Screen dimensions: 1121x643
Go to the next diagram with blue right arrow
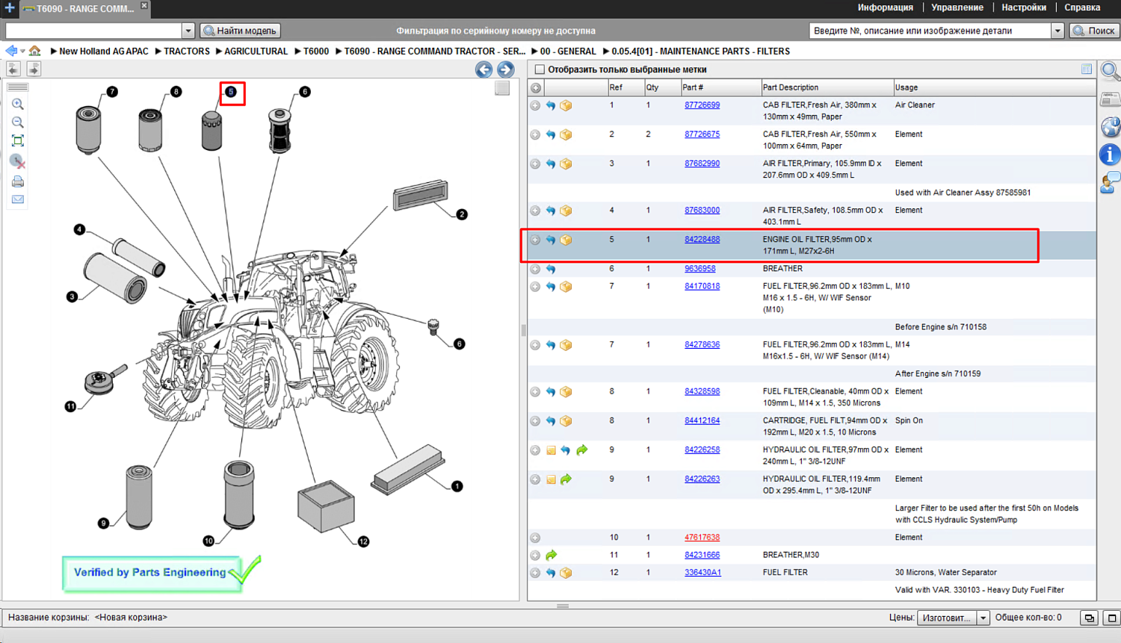(506, 69)
